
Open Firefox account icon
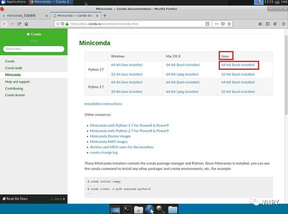tap(275, 24)
